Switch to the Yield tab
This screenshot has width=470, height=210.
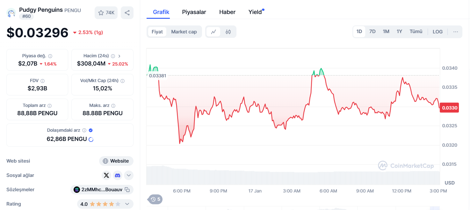click(256, 12)
